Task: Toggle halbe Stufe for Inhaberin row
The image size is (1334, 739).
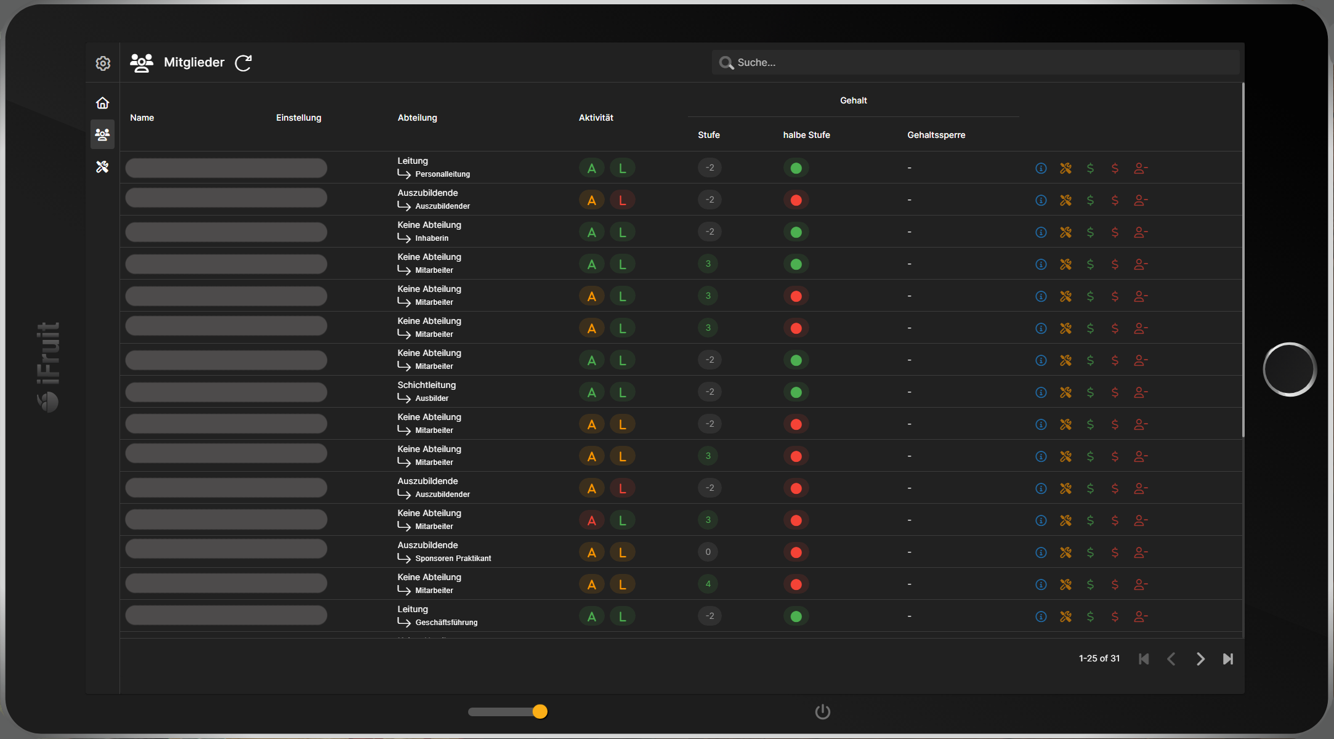Action: click(796, 232)
